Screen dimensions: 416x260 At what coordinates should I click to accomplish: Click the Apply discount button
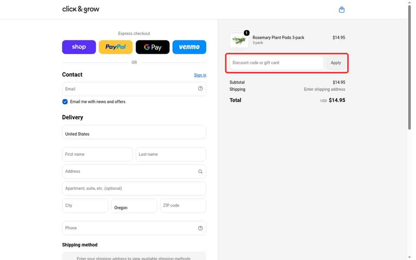335,63
